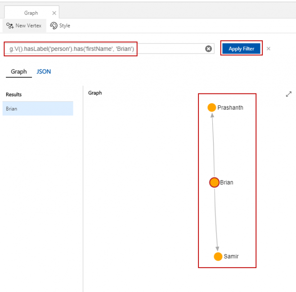Activate the top Graph document tab
This screenshot has height=292, width=296.
pyautogui.click(x=31, y=13)
